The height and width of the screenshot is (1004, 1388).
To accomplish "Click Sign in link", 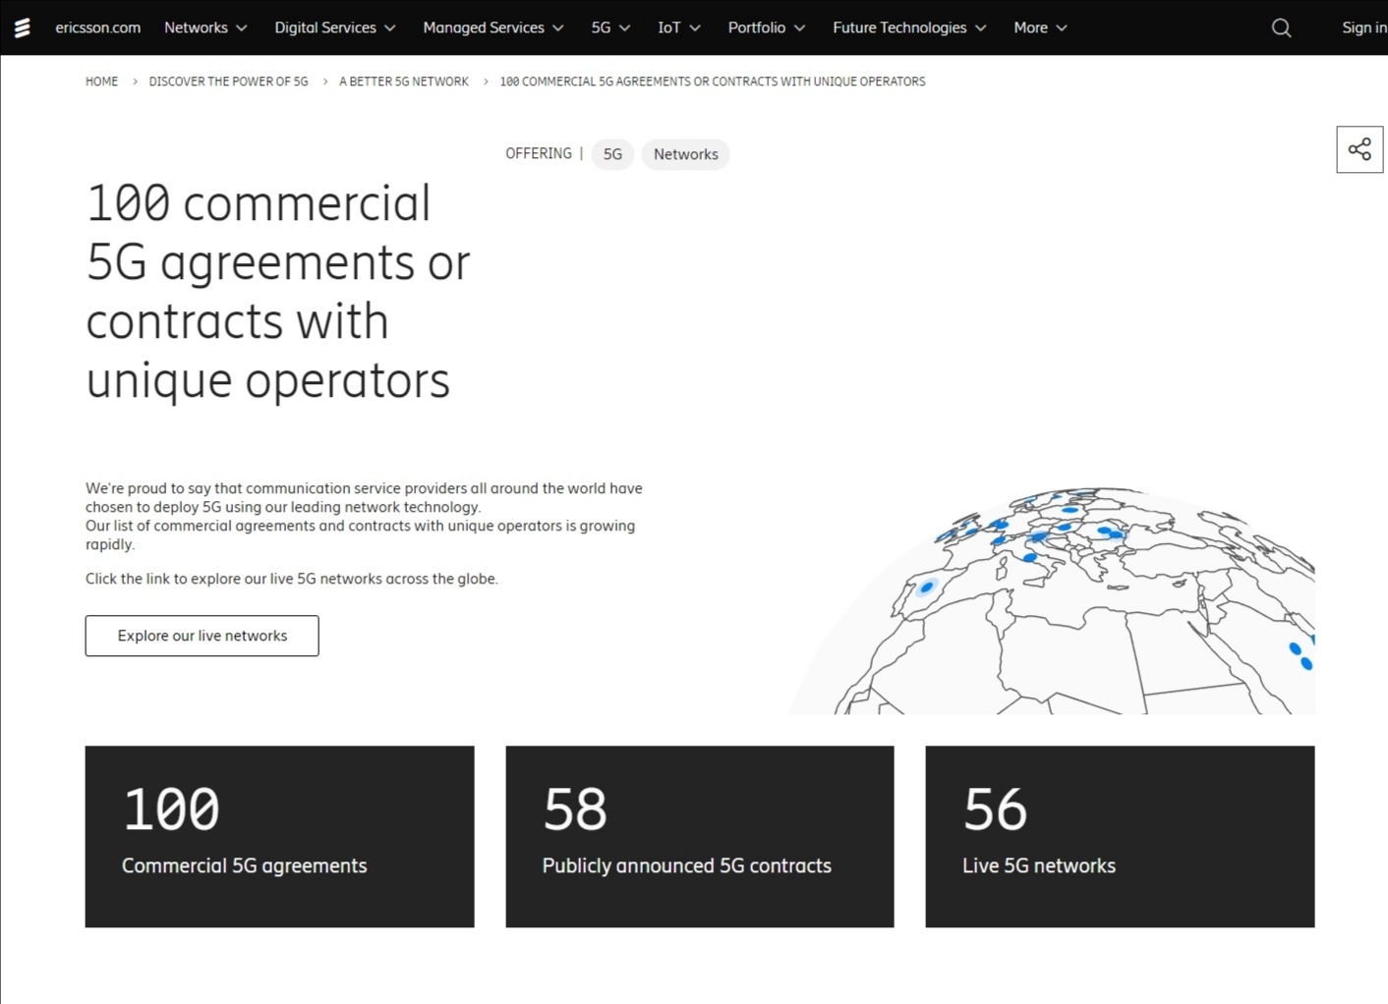I will [x=1364, y=28].
